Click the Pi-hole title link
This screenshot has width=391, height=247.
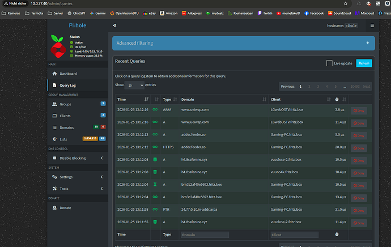(78, 25)
